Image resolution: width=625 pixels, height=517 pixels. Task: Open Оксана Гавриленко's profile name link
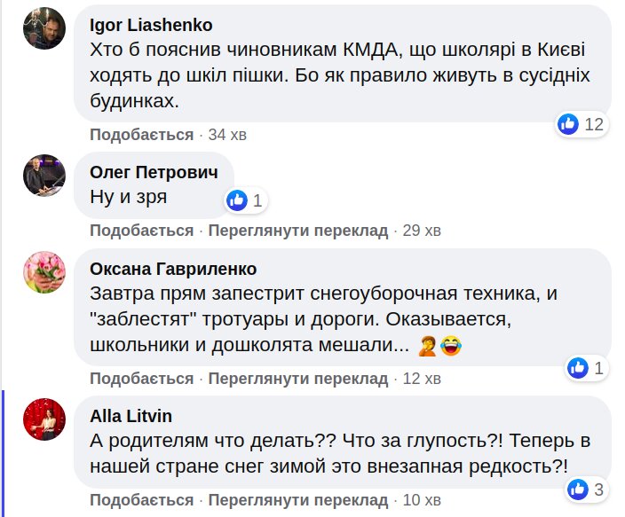[x=173, y=269]
